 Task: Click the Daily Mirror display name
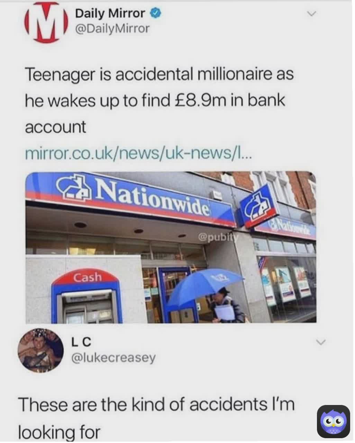coord(110,13)
